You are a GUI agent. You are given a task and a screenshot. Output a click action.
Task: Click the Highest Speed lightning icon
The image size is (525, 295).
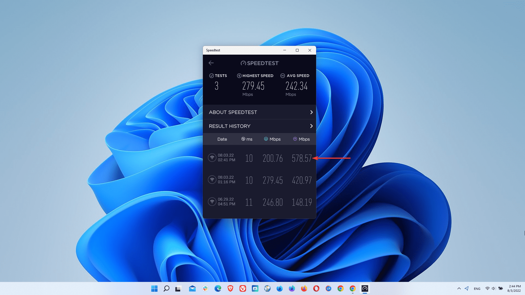pos(239,76)
